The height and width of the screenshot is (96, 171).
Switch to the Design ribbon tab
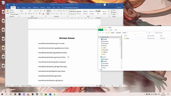point(24,7)
